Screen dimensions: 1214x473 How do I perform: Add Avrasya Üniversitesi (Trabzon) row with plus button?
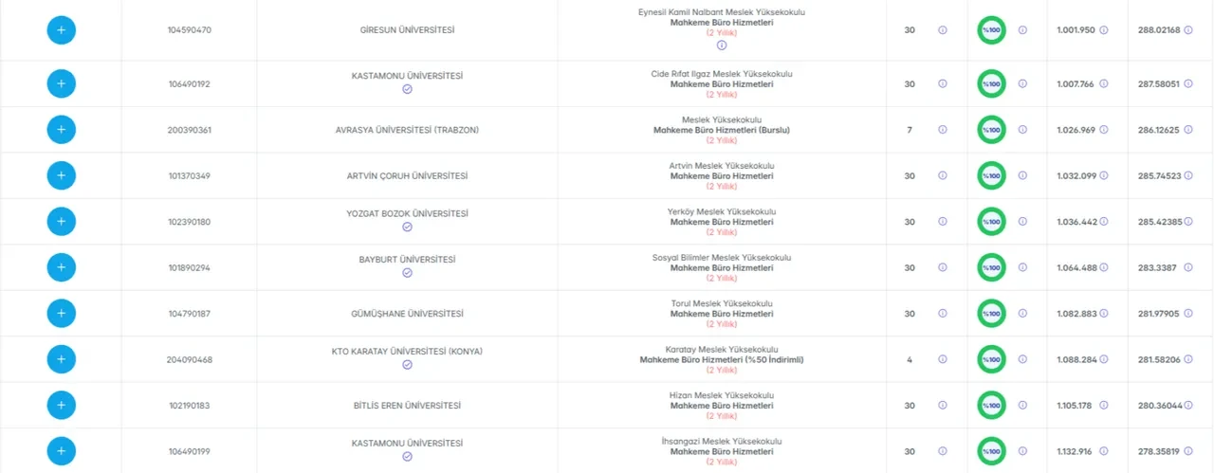61,130
